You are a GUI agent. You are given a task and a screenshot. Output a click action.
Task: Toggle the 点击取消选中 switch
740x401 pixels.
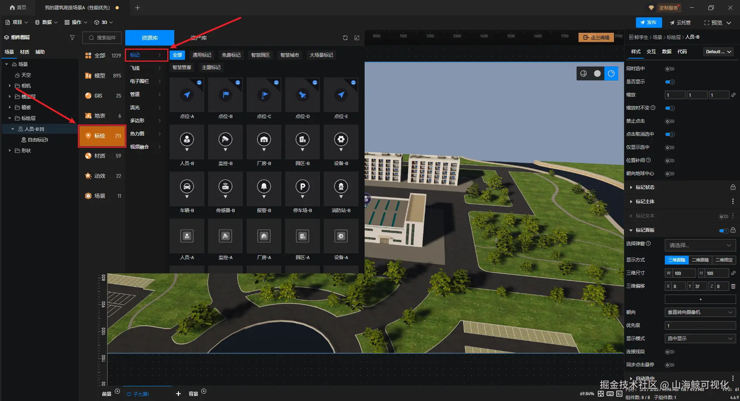click(670, 135)
